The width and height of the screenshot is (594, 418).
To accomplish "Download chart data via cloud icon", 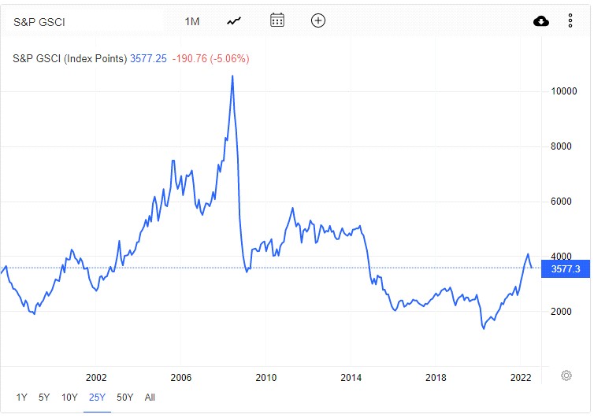I will [x=541, y=21].
